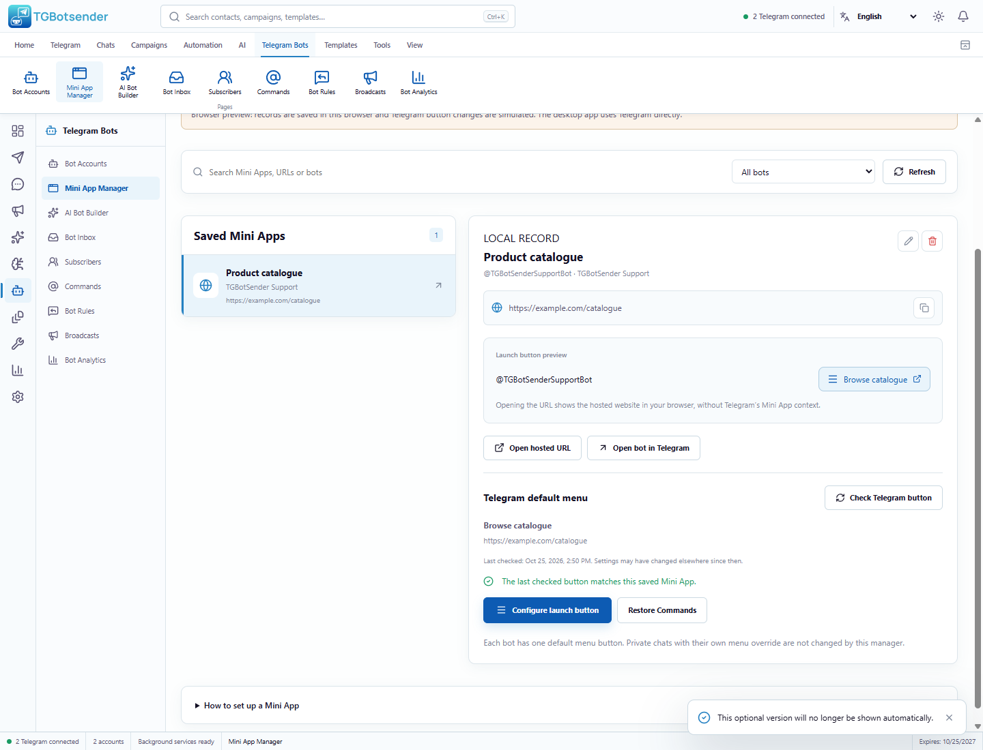Screen dimensions: 983x750
Task: Open Commands ribbon icon
Action: click(x=273, y=82)
